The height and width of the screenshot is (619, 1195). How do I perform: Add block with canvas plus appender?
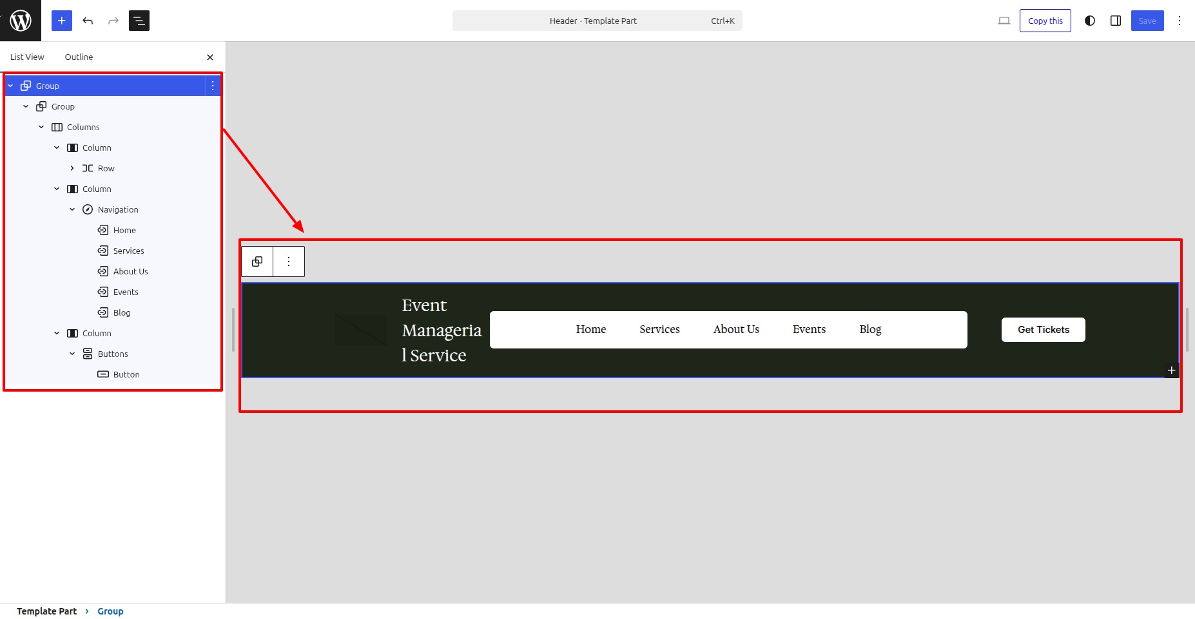point(1171,370)
